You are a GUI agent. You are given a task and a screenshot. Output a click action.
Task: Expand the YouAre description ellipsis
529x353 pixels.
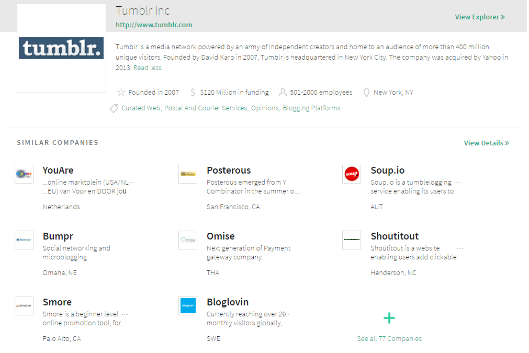click(131, 183)
